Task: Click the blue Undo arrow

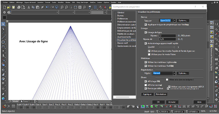Action: pos(48,7)
